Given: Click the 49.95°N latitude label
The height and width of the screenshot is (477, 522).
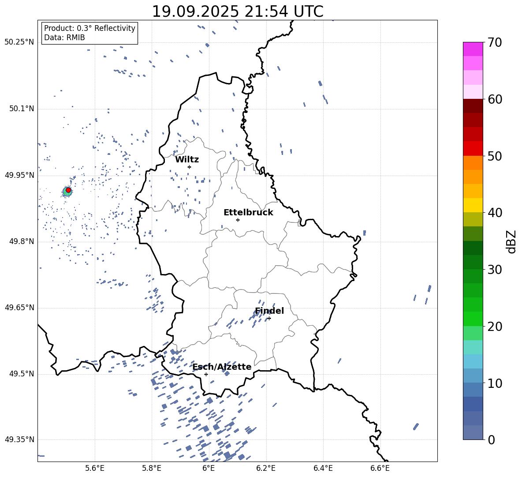Looking at the screenshot, I should point(19,175).
